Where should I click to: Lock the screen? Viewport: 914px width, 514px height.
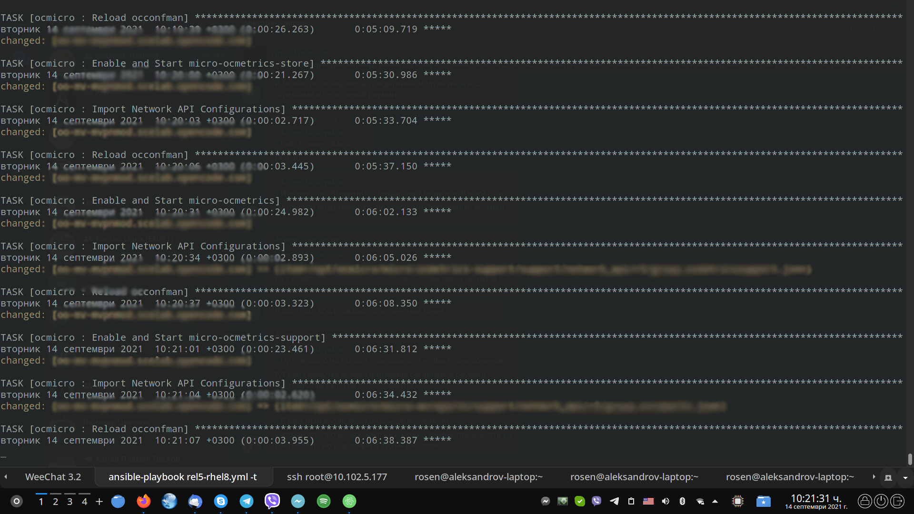[x=864, y=501]
